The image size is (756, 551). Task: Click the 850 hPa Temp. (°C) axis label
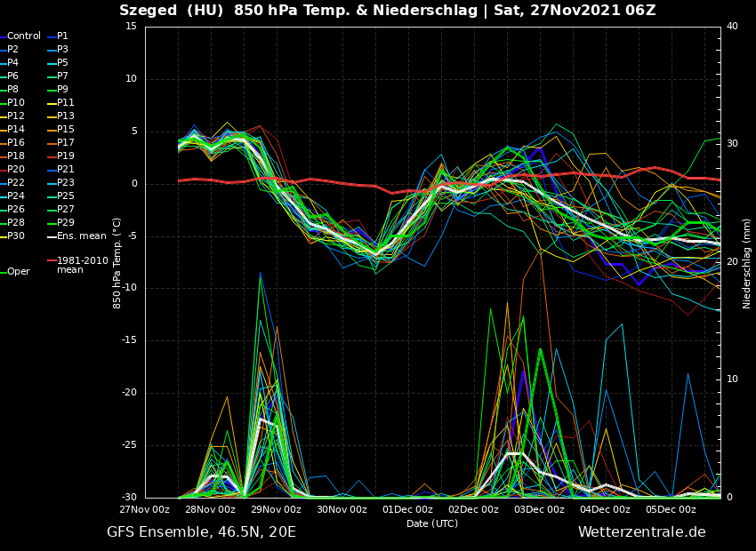point(117,263)
